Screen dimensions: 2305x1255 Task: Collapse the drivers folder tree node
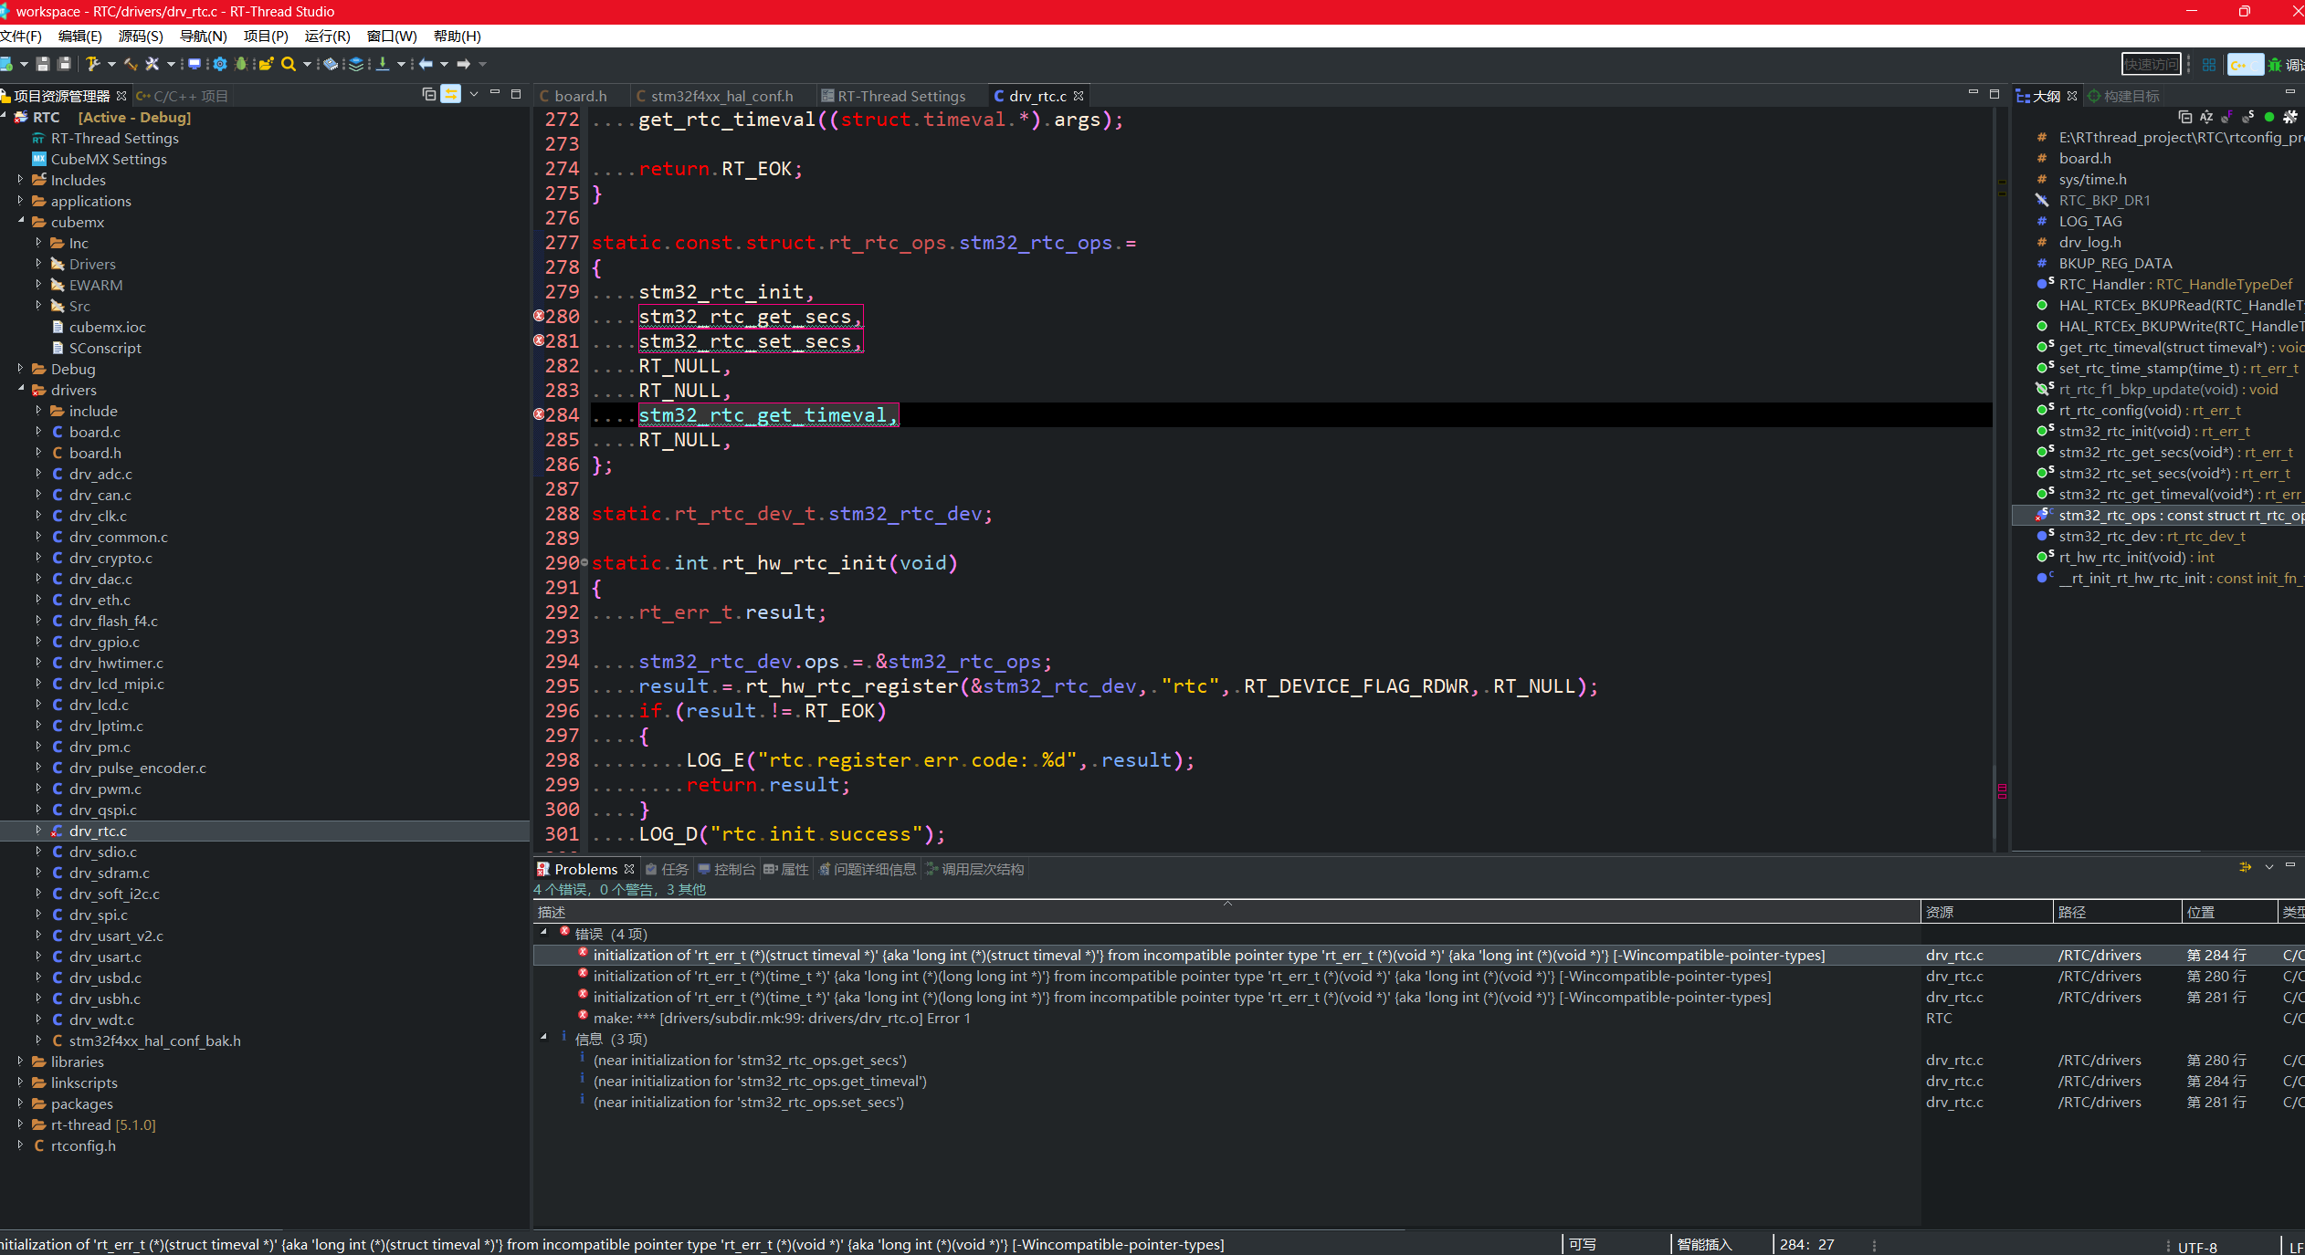tap(20, 390)
